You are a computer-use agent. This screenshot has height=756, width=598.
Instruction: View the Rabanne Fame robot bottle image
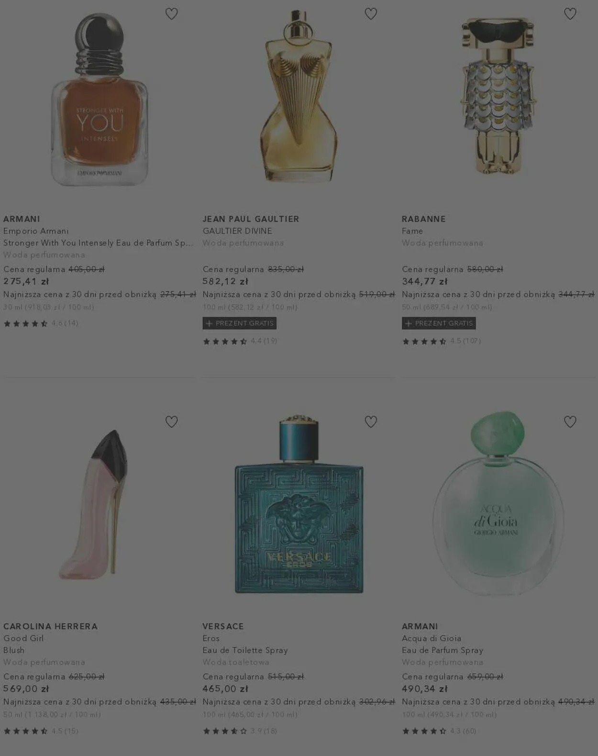coord(498,96)
